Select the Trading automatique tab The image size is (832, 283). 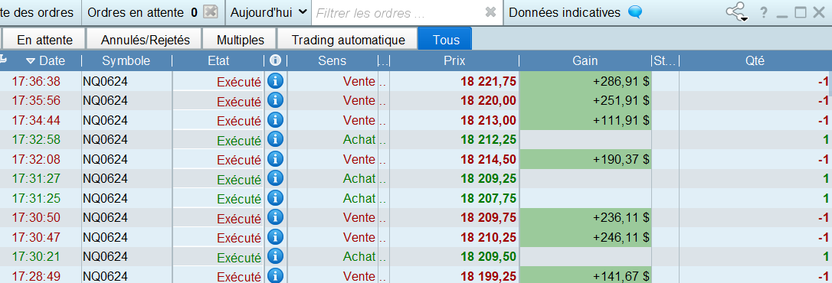click(348, 40)
